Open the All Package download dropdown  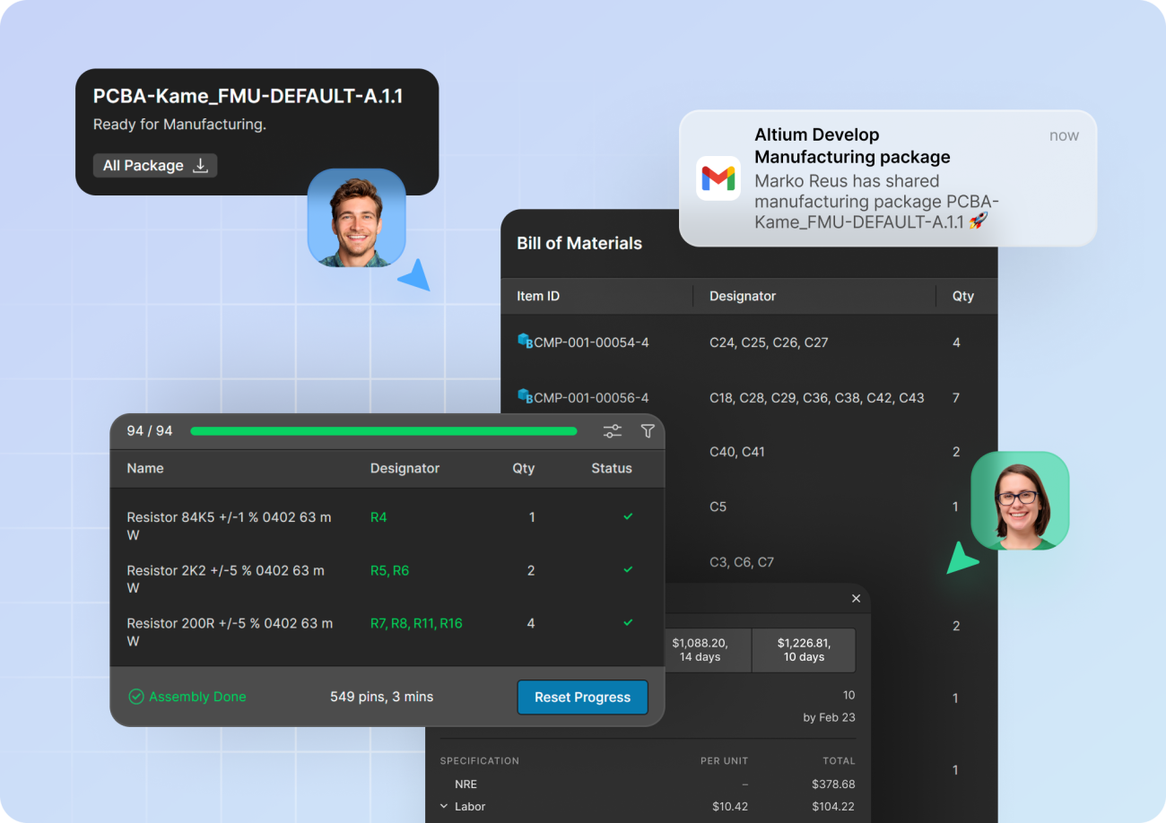pyautogui.click(x=155, y=166)
